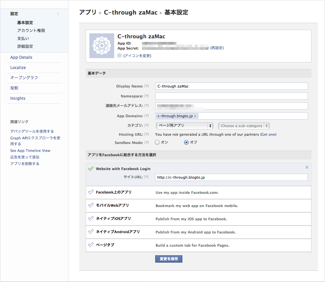Open help [?] for 連絡先メールアドレス

[x=147, y=105]
